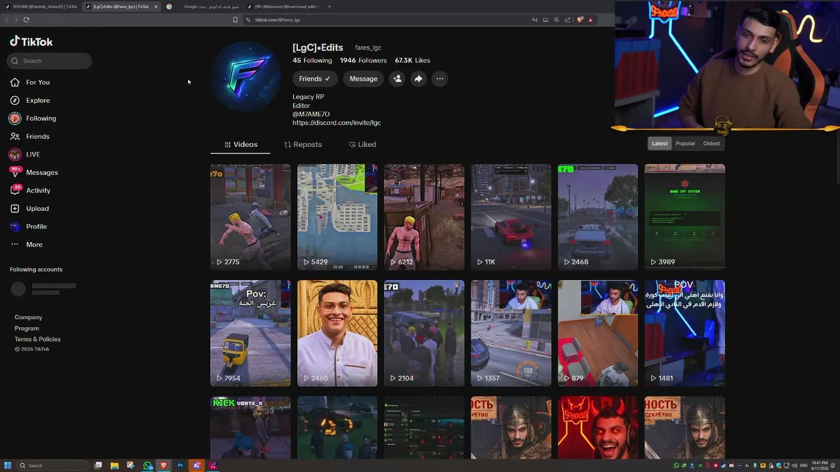840x472 pixels.
Task: Click the Brave Shields icon
Action: click(580, 20)
